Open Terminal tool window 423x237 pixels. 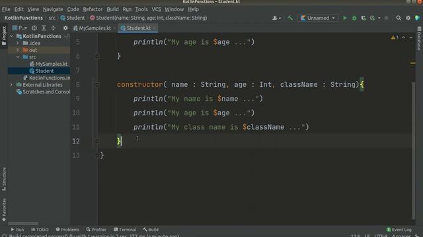pyautogui.click(x=125, y=230)
